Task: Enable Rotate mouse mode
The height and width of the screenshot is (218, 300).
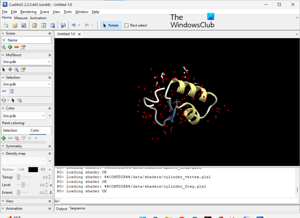Action: tap(111, 25)
